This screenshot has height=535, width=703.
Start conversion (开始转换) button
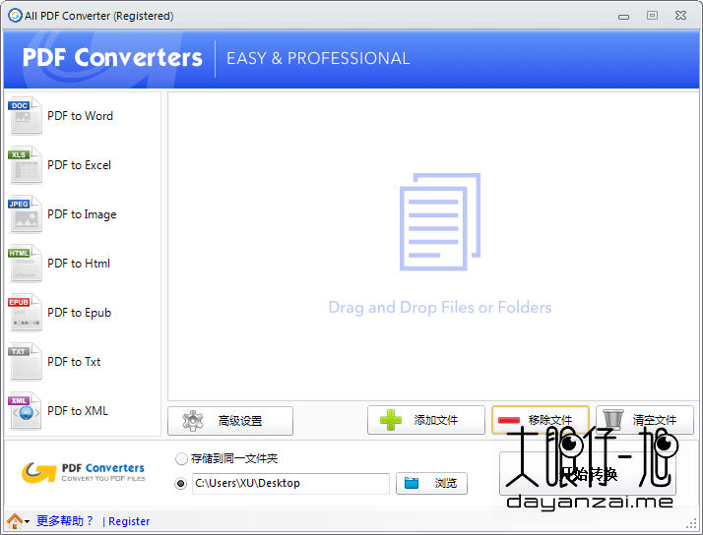click(x=588, y=474)
